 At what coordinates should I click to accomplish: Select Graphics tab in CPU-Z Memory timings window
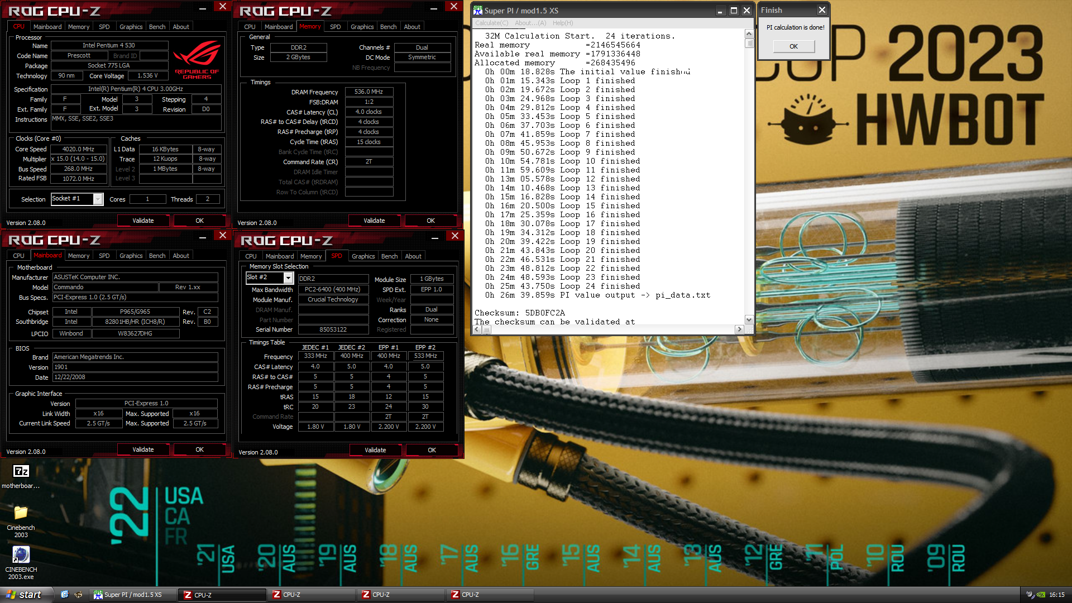pyautogui.click(x=362, y=27)
